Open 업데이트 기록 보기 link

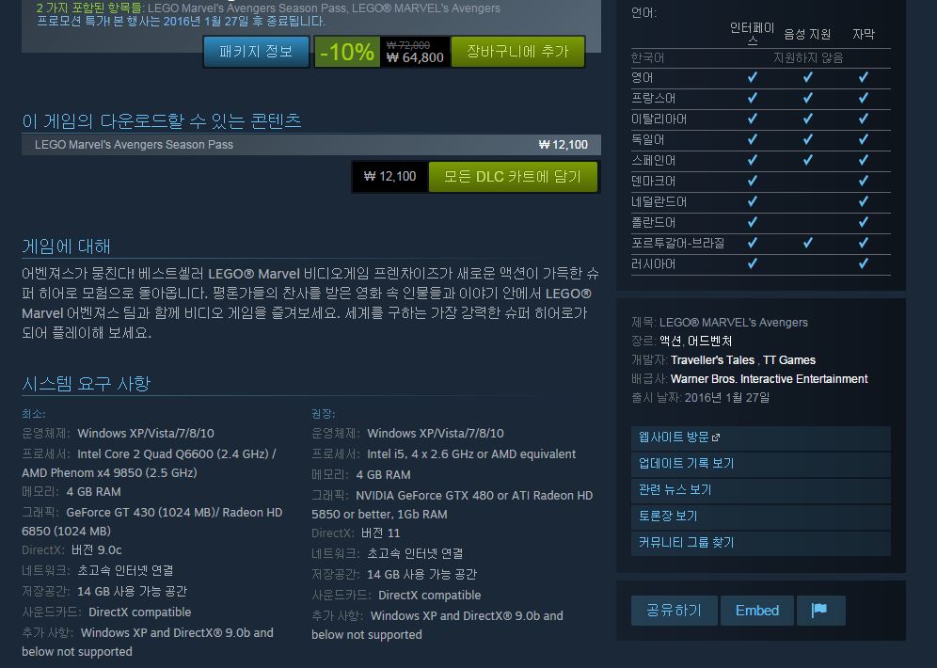coord(761,464)
